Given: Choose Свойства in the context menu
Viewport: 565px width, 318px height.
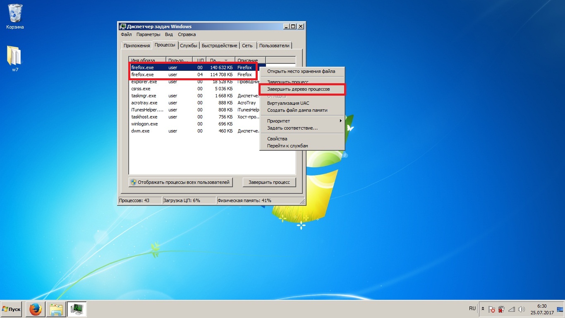Looking at the screenshot, I should (301, 139).
